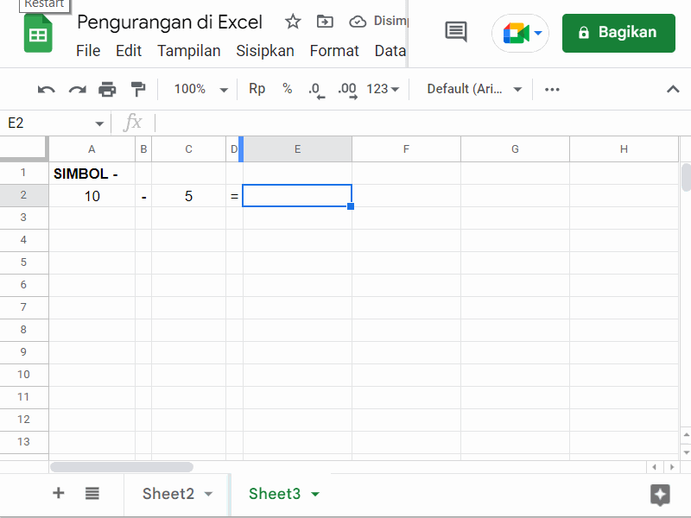Select row 2 header
The height and width of the screenshot is (518, 691).
tap(24, 195)
